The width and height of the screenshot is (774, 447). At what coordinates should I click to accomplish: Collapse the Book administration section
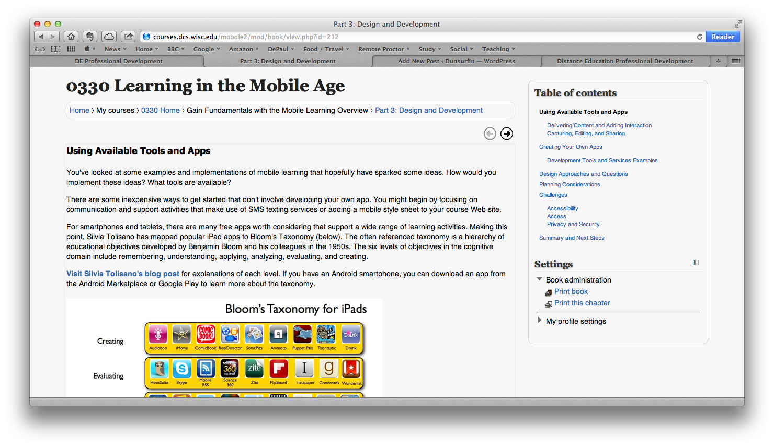point(540,279)
